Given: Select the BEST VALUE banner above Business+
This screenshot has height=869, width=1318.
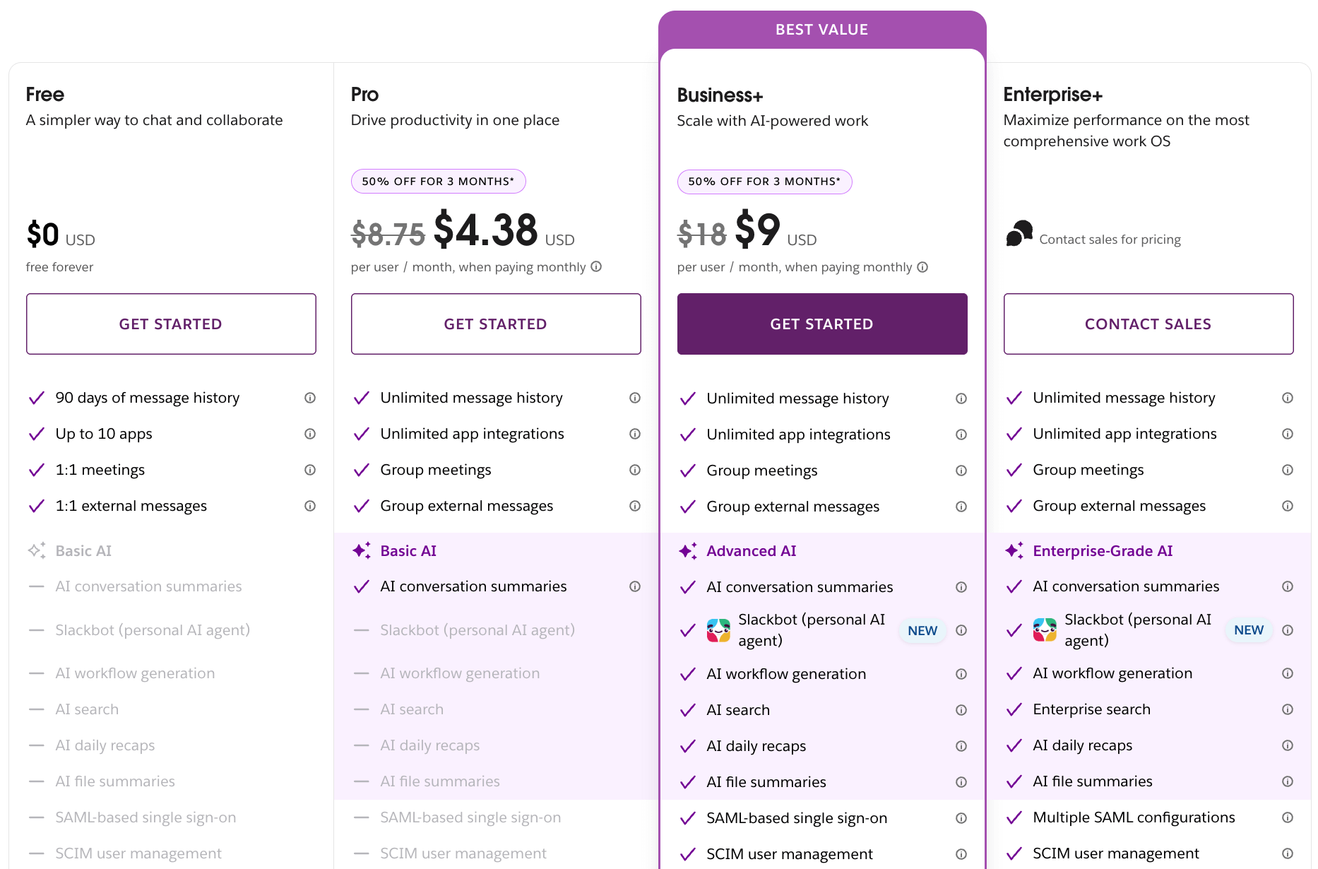Looking at the screenshot, I should [821, 29].
